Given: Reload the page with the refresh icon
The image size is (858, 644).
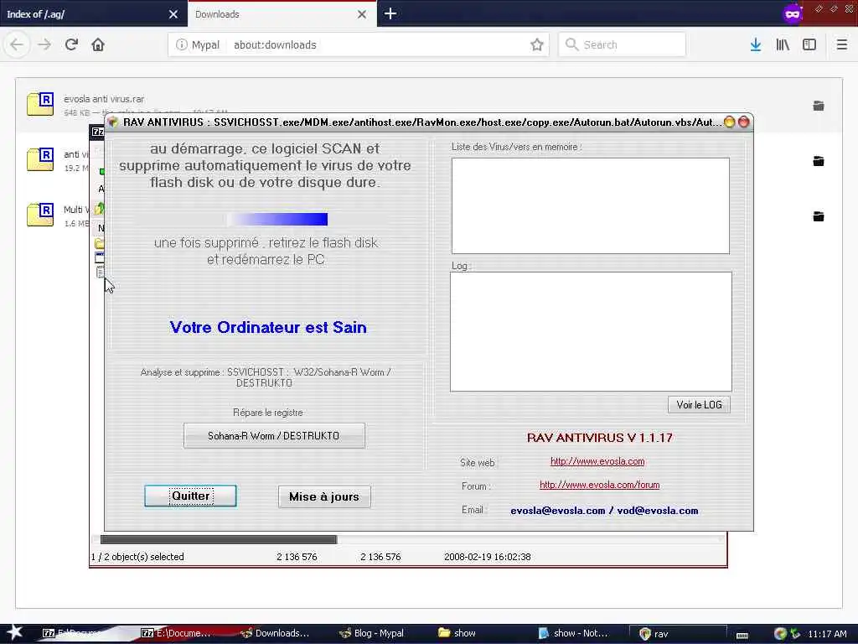Looking at the screenshot, I should click(71, 45).
